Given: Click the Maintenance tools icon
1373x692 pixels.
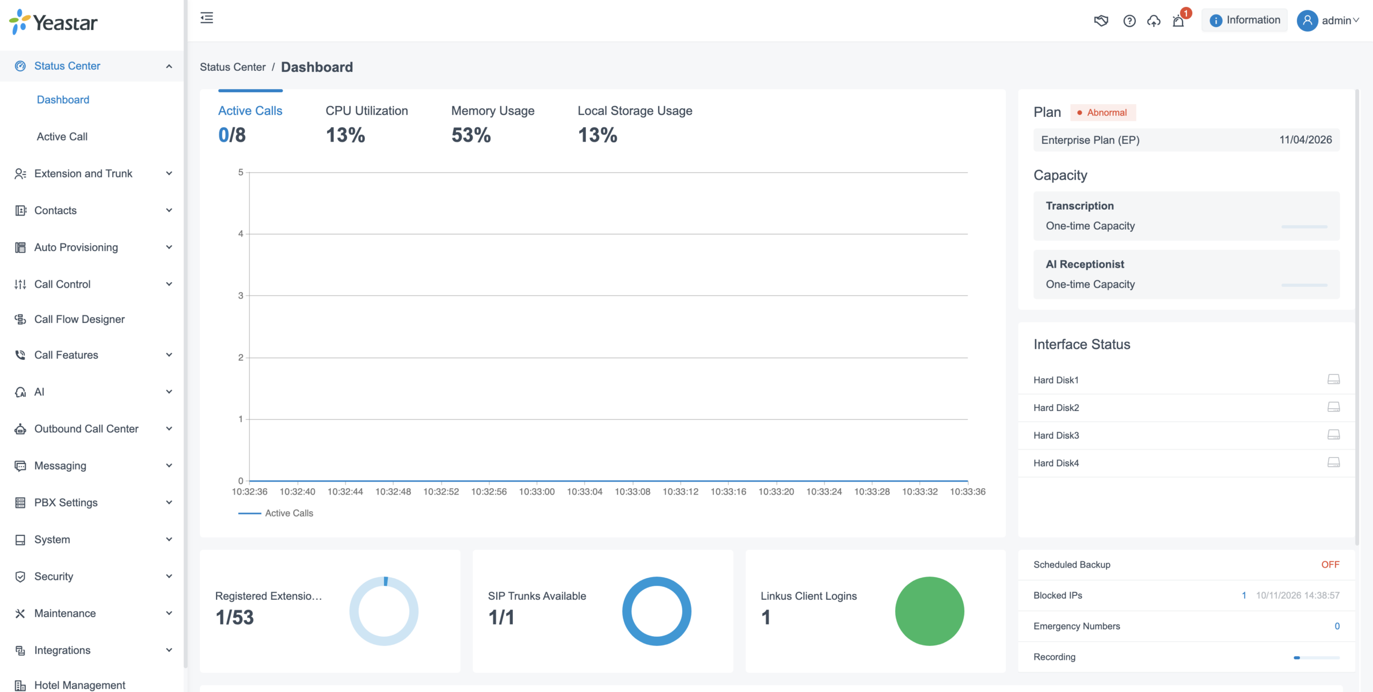Looking at the screenshot, I should 20,613.
